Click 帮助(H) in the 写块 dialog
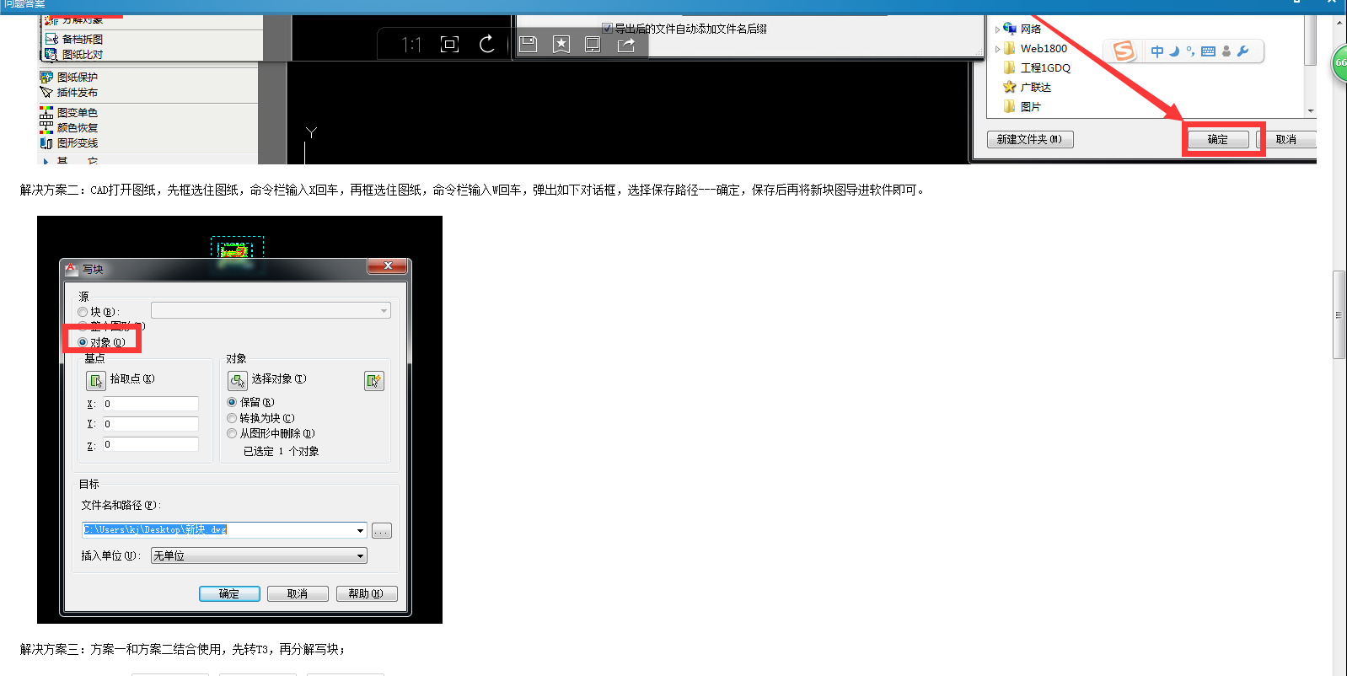The height and width of the screenshot is (676, 1347). [x=367, y=593]
